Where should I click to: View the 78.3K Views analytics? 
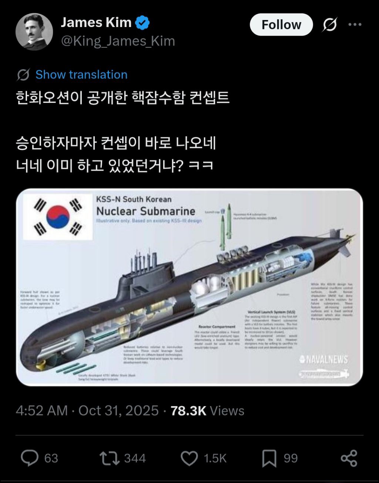click(207, 411)
